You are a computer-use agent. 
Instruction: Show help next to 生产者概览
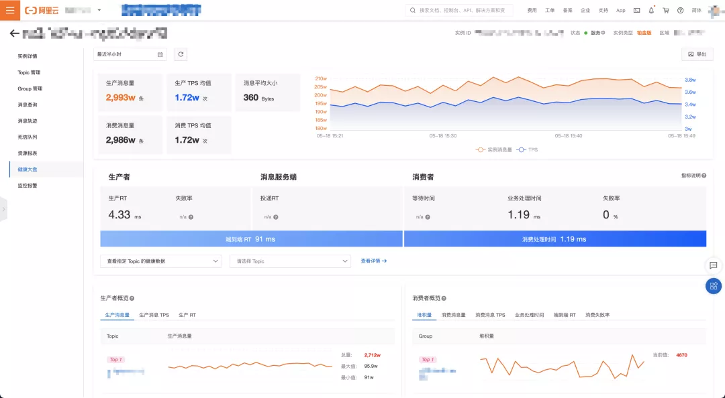point(132,298)
